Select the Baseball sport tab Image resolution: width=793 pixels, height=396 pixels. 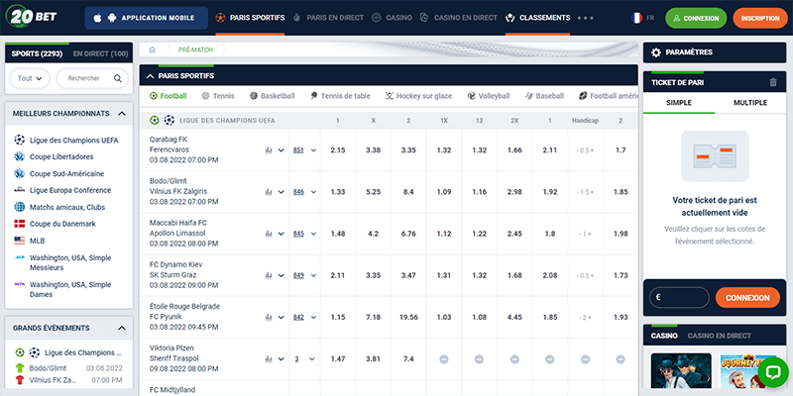pos(544,96)
